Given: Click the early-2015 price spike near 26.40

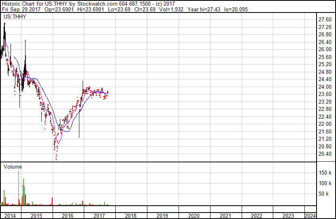Looking at the screenshot, I should point(25,56).
